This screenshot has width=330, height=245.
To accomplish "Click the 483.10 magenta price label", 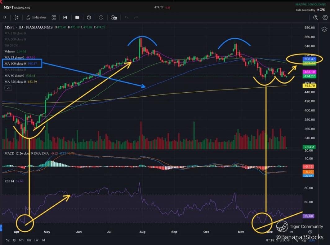I will [x=309, y=72].
